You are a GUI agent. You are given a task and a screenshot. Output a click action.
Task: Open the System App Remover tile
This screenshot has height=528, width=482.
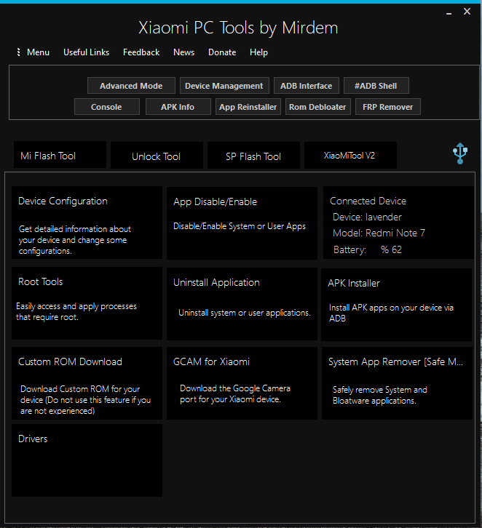397,383
